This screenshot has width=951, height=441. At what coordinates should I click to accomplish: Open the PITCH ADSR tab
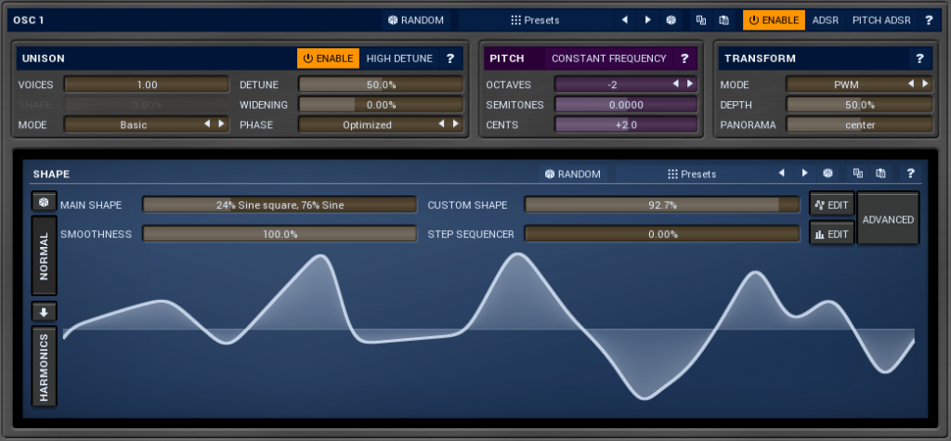pyautogui.click(x=881, y=20)
